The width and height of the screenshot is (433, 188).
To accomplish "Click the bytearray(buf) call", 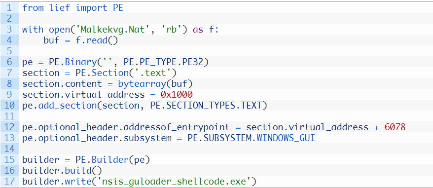I will [x=155, y=84].
